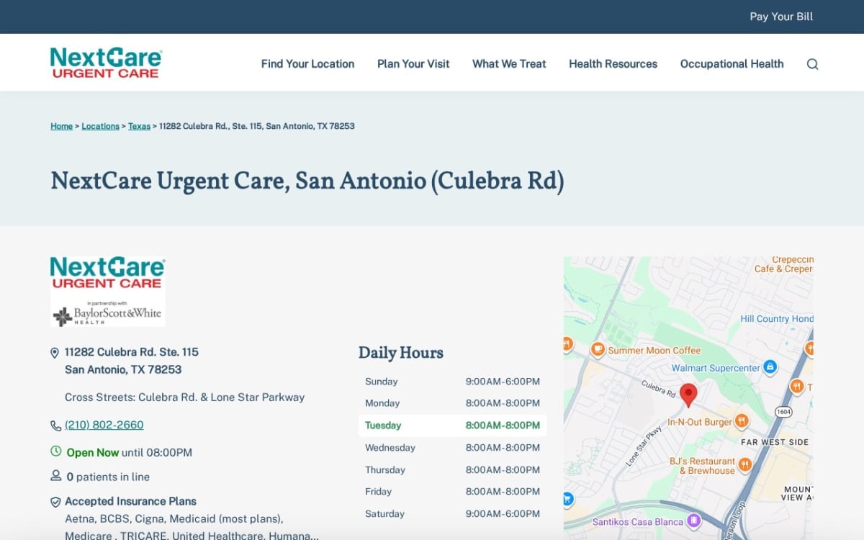864x540 pixels.
Task: Select the highlighted Tuesday hours row
Action: 452,426
